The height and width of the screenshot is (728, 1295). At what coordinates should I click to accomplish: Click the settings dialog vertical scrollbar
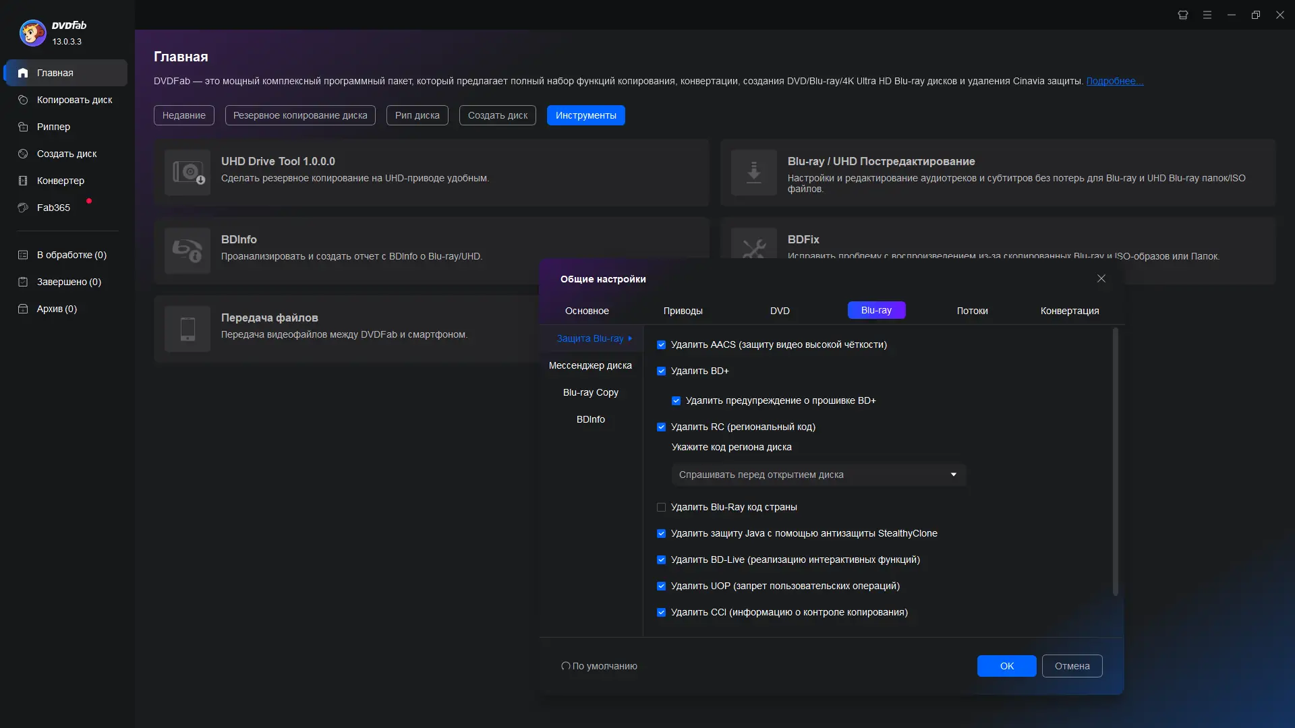[x=1115, y=462]
